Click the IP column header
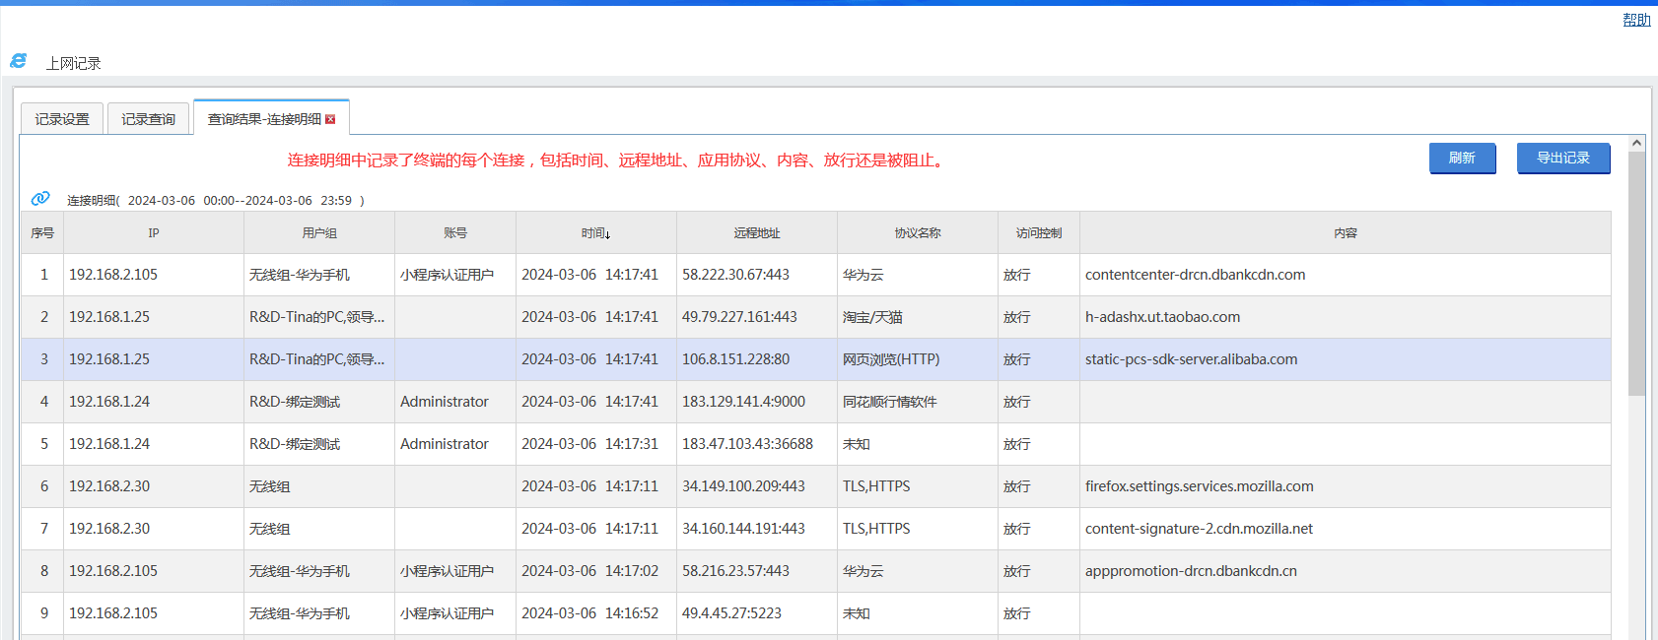 pyautogui.click(x=153, y=233)
